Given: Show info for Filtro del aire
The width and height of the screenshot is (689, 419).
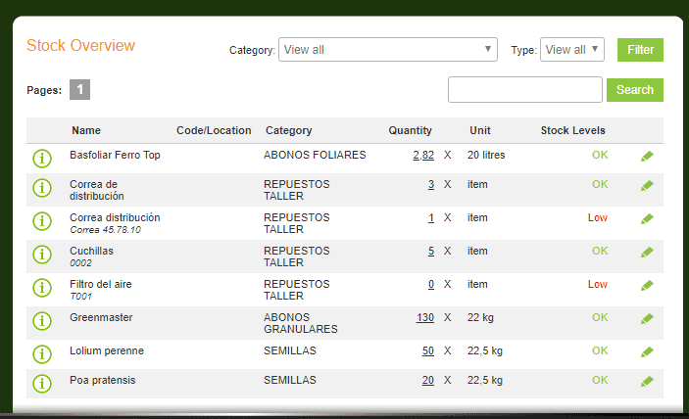Looking at the screenshot, I should [42, 288].
